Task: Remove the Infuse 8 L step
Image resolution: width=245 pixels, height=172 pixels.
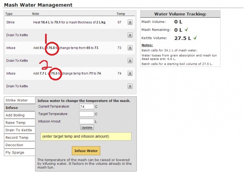Action: click(x=130, y=48)
